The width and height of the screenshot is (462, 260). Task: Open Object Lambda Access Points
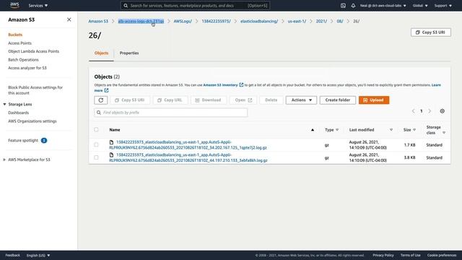[34, 51]
